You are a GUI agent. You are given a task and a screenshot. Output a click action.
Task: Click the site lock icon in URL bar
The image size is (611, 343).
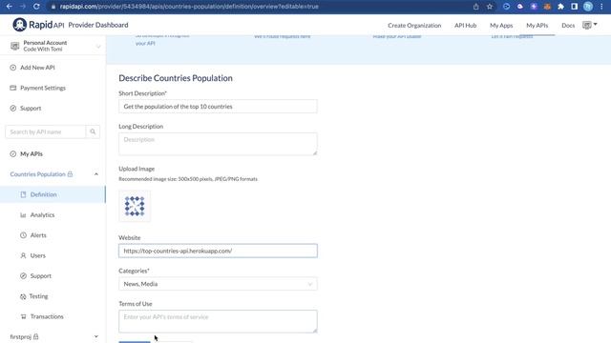[53, 7]
